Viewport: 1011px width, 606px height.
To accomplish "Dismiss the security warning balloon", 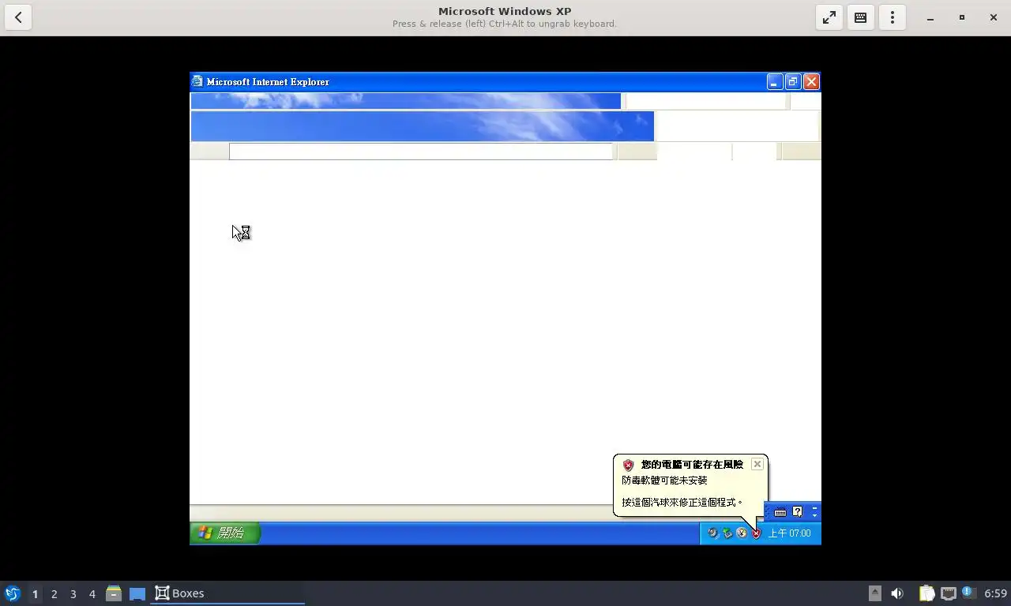I will pos(757,464).
